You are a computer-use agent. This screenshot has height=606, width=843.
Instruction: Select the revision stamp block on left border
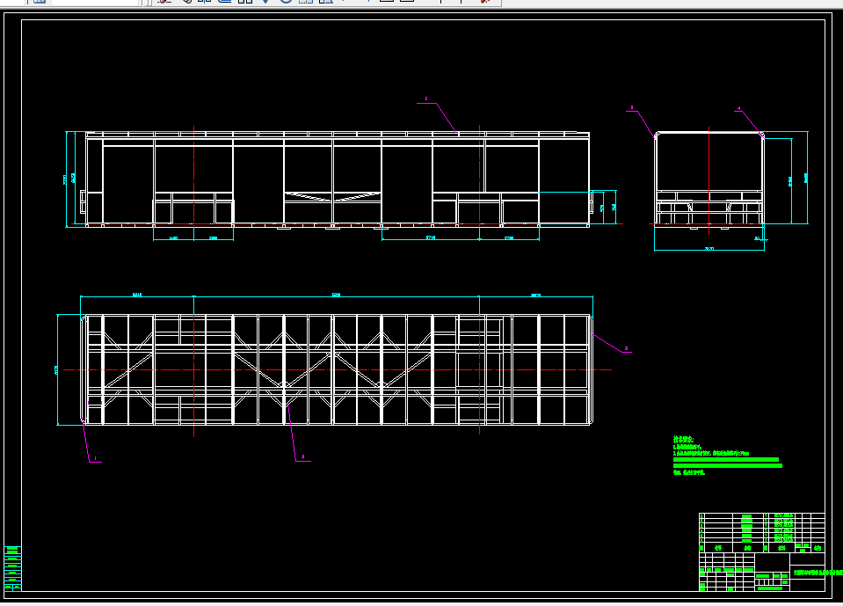click(x=12, y=568)
